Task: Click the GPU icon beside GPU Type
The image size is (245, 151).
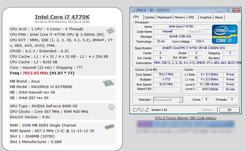Action: [111, 107]
